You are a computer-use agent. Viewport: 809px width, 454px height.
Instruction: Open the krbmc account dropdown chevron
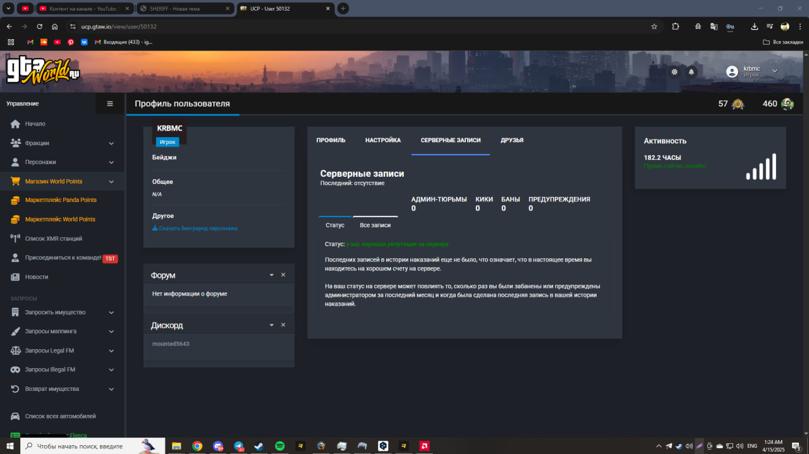click(775, 71)
